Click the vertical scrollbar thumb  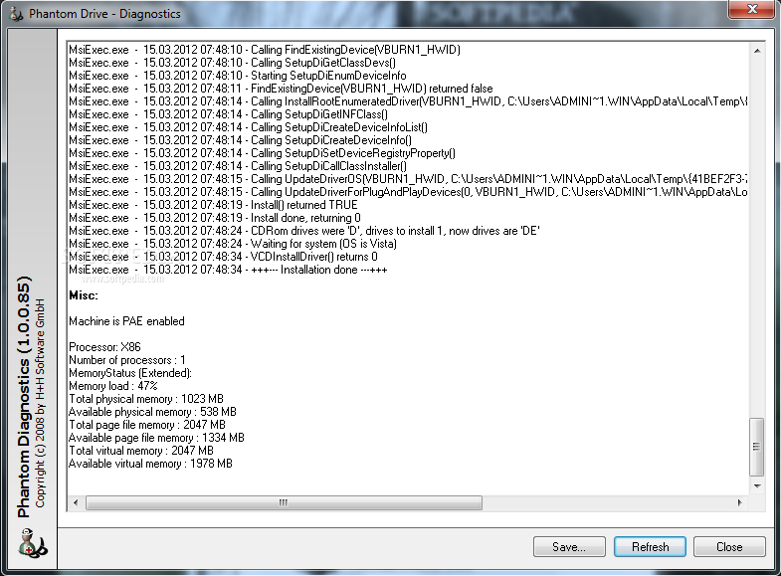click(756, 447)
